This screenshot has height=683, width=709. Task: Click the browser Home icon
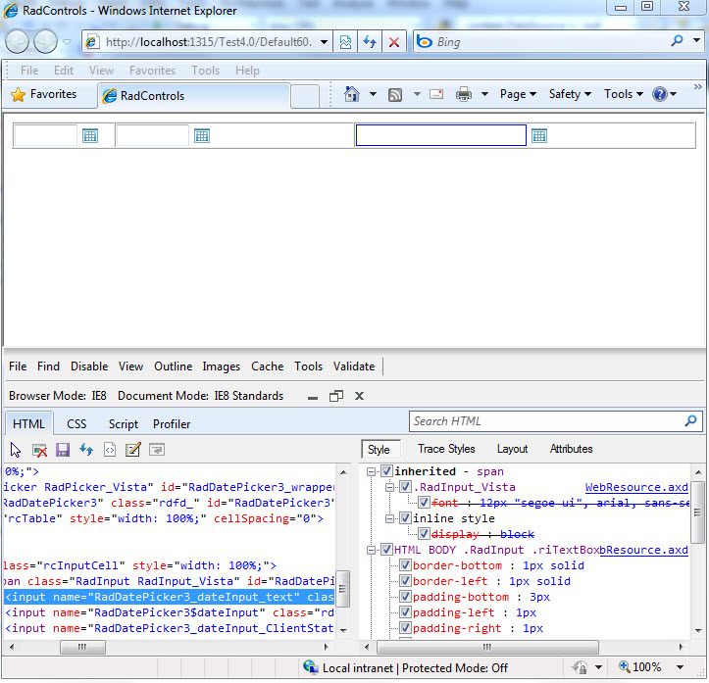click(353, 94)
